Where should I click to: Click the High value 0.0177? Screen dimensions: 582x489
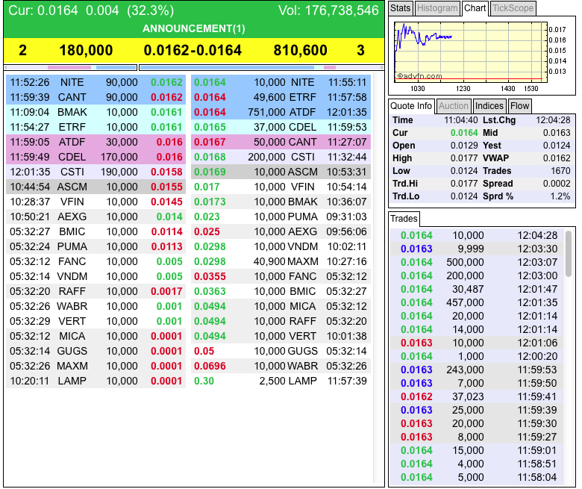coord(464,158)
